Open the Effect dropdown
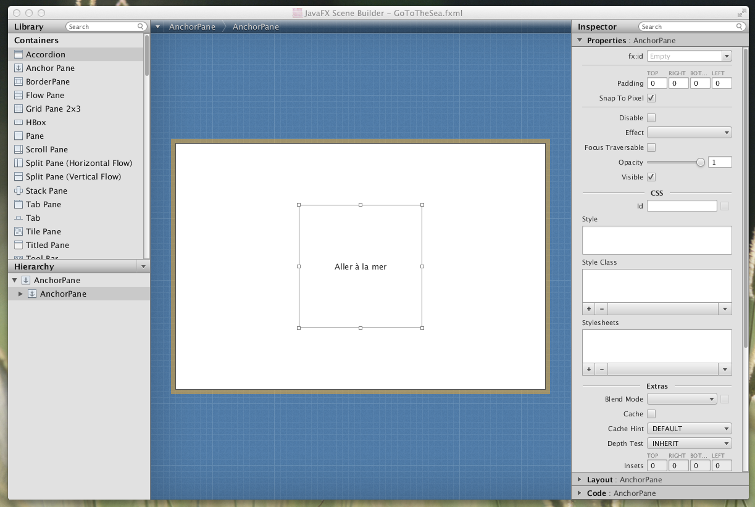 click(689, 133)
